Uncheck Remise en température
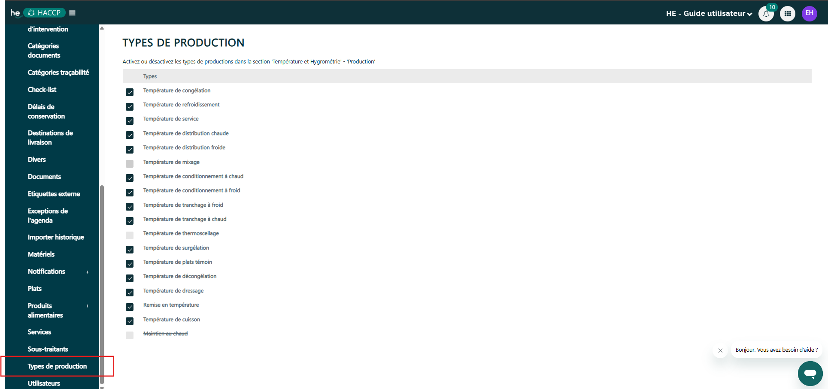The image size is (828, 389). point(130,307)
